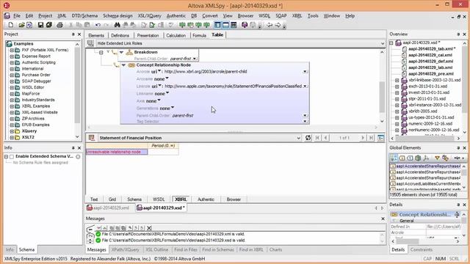Click the New document toolbar icon
The height and width of the screenshot is (264, 470).
(x=11, y=25)
